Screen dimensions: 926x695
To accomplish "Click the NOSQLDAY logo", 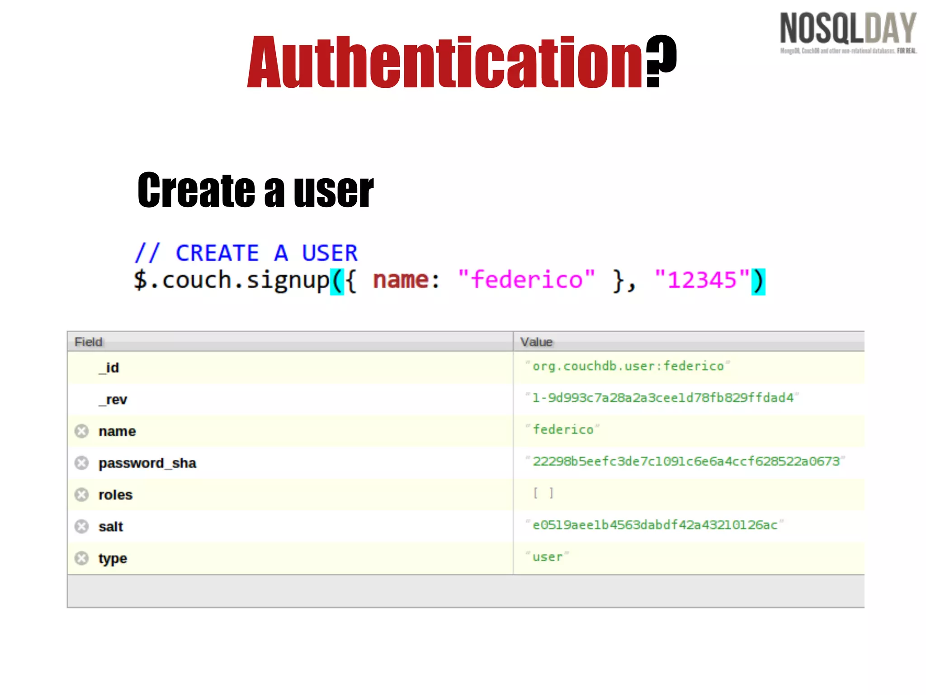I will 848,33.
